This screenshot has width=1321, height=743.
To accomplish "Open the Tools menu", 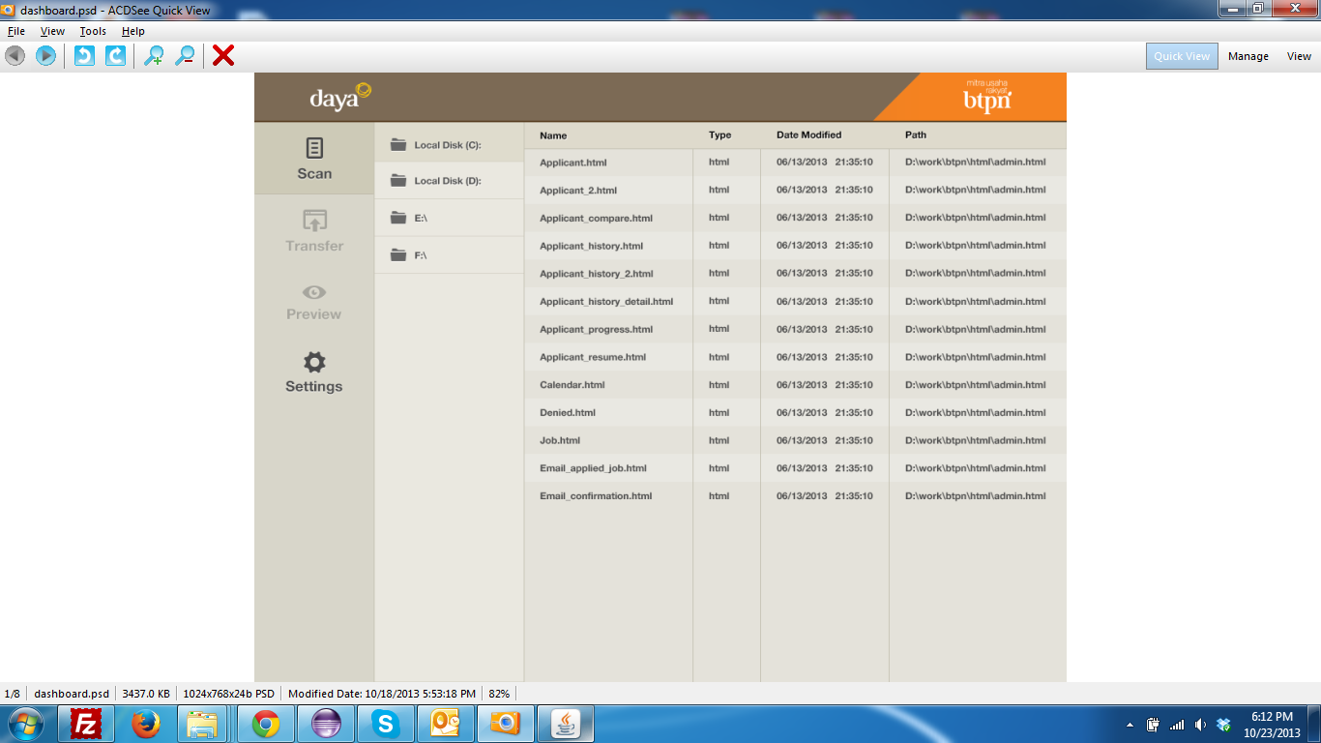I will click(93, 31).
